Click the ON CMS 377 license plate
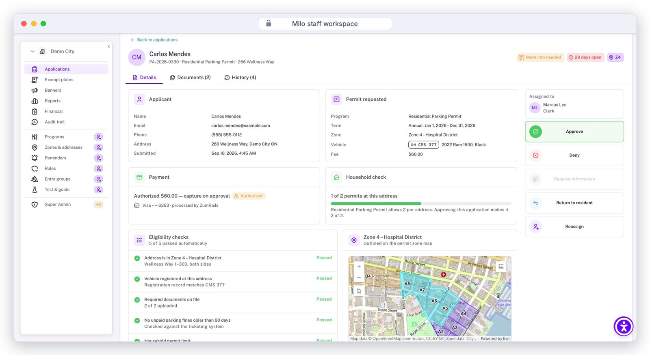Image resolution: width=650 pixels, height=355 pixels. tap(423, 145)
